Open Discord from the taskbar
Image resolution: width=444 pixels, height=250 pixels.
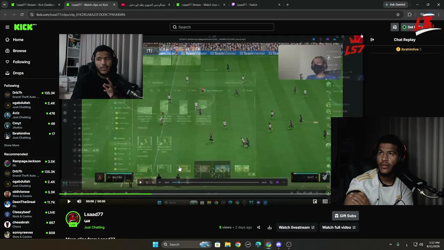(x=279, y=244)
